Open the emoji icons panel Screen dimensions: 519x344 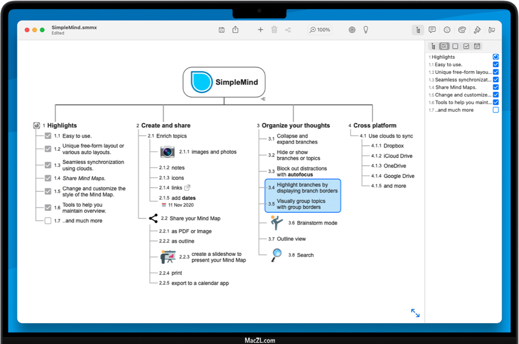(x=447, y=30)
